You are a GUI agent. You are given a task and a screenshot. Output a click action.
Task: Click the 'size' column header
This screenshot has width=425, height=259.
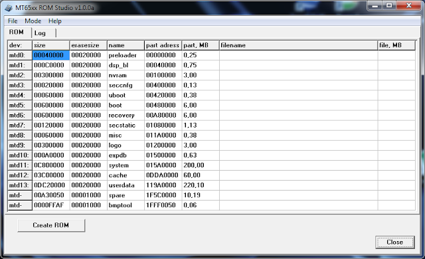click(x=51, y=45)
